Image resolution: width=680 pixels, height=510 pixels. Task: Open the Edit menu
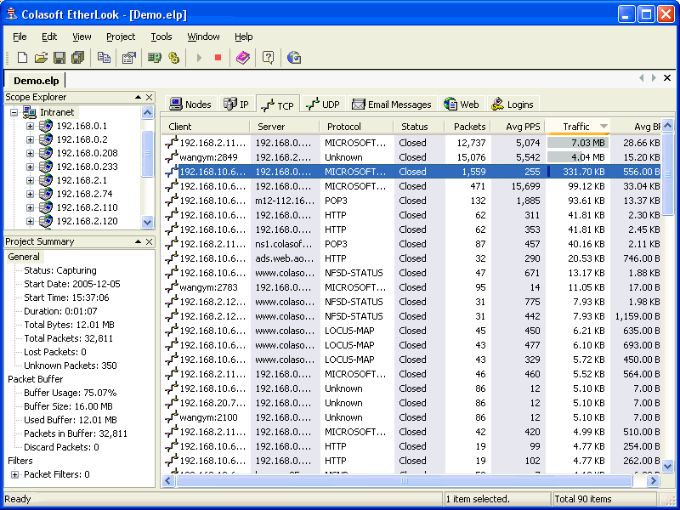click(x=49, y=37)
